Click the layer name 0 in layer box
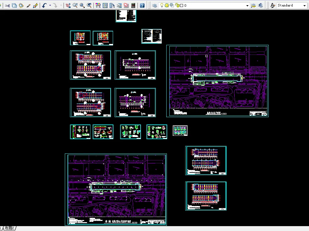The height and width of the screenshot is (231, 309). pyautogui.click(x=185, y=5)
